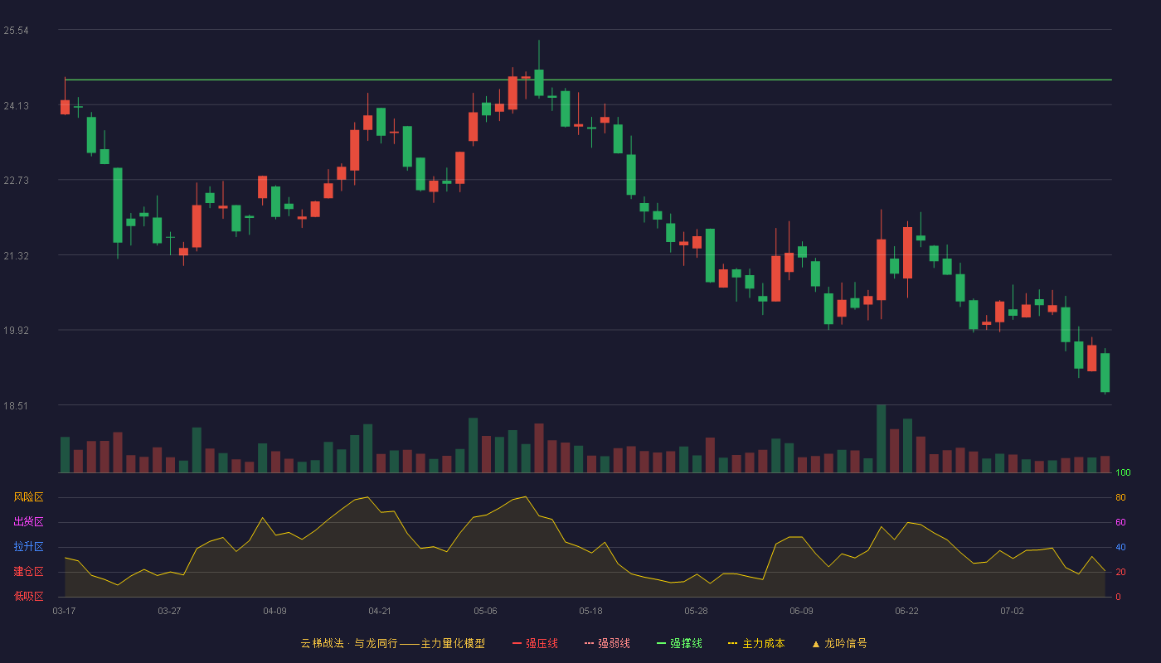Image resolution: width=1161 pixels, height=663 pixels.
Task: Click the 24.13 price axis label
Action: point(17,105)
